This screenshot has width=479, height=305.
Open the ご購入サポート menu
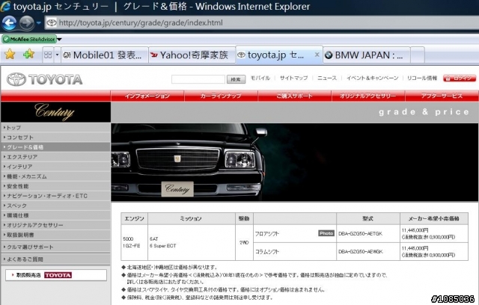point(294,96)
